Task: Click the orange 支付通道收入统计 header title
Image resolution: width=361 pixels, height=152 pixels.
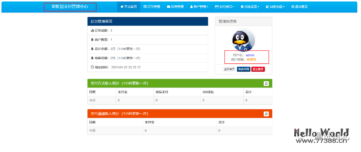Action: [119, 113]
